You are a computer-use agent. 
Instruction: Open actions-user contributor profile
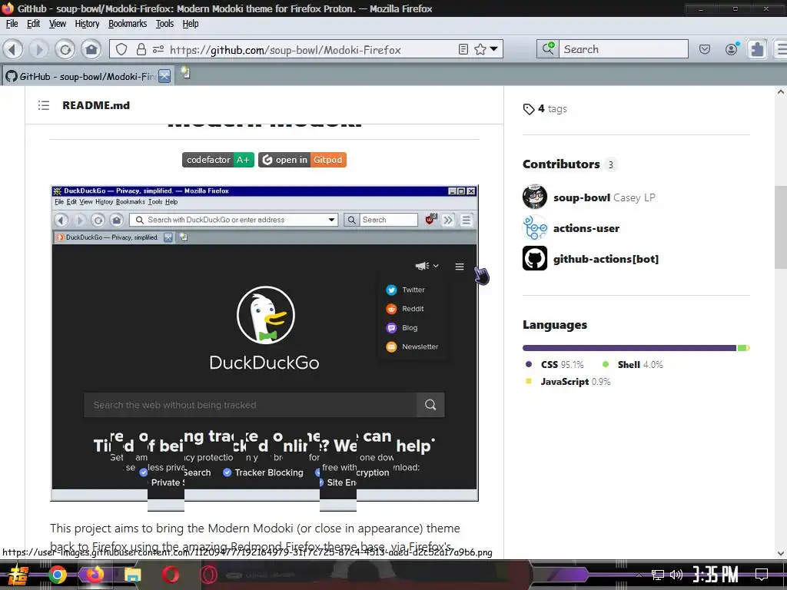pyautogui.click(x=586, y=228)
